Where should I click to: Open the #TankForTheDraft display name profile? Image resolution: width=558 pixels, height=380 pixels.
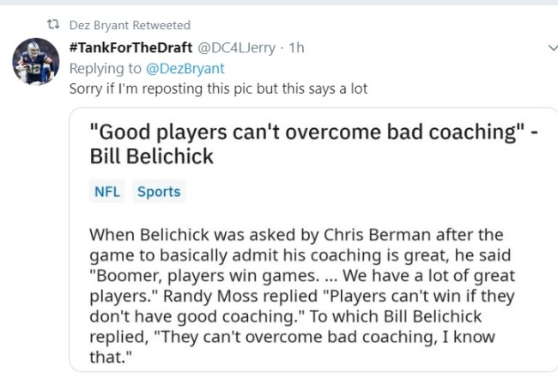[130, 47]
